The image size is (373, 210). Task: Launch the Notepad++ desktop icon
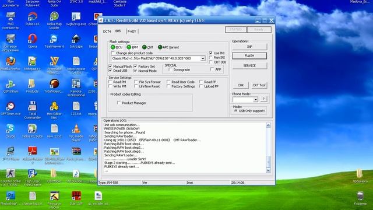(33, 61)
